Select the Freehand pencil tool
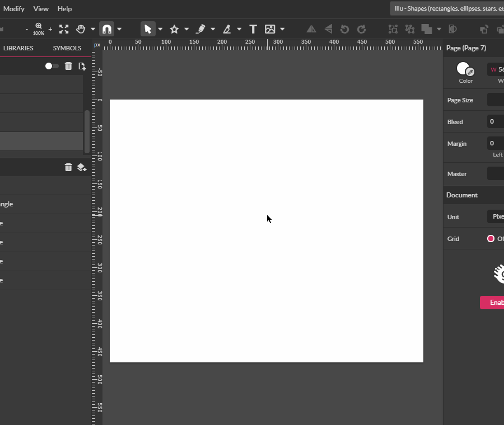Image resolution: width=504 pixels, height=425 pixels. pyautogui.click(x=200, y=29)
